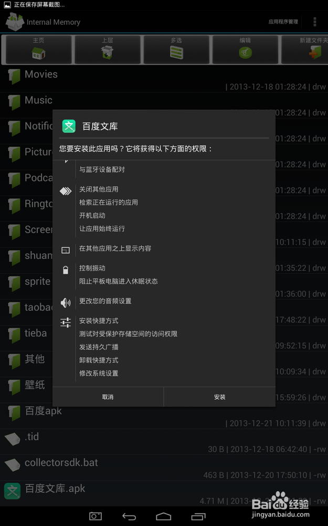This screenshot has width=328, height=526.
Task: Go up with the 上层 button
Action: (x=108, y=49)
